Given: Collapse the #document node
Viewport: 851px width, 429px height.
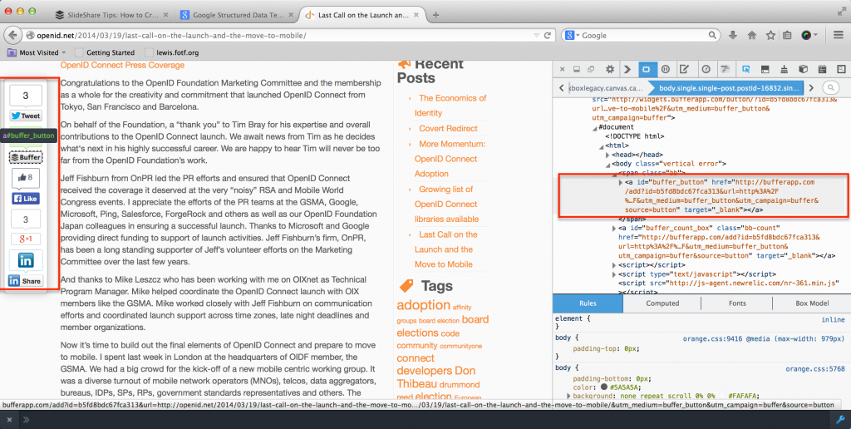Looking at the screenshot, I should coord(595,127).
